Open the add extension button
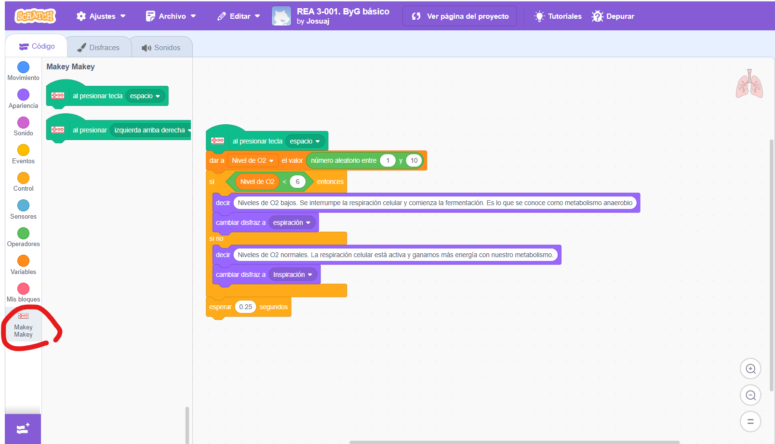This screenshot has width=775, height=444. coord(23,429)
